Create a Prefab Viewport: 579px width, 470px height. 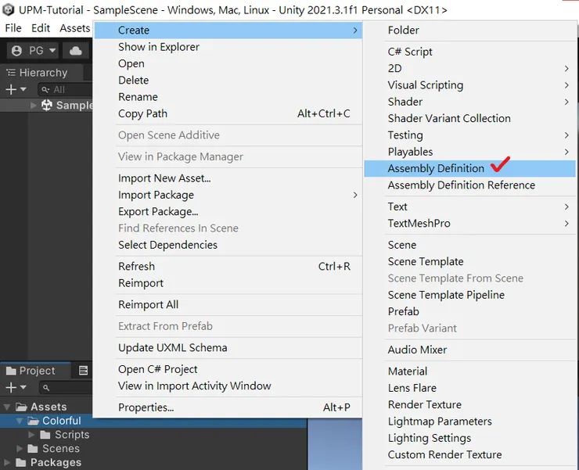coord(469,311)
